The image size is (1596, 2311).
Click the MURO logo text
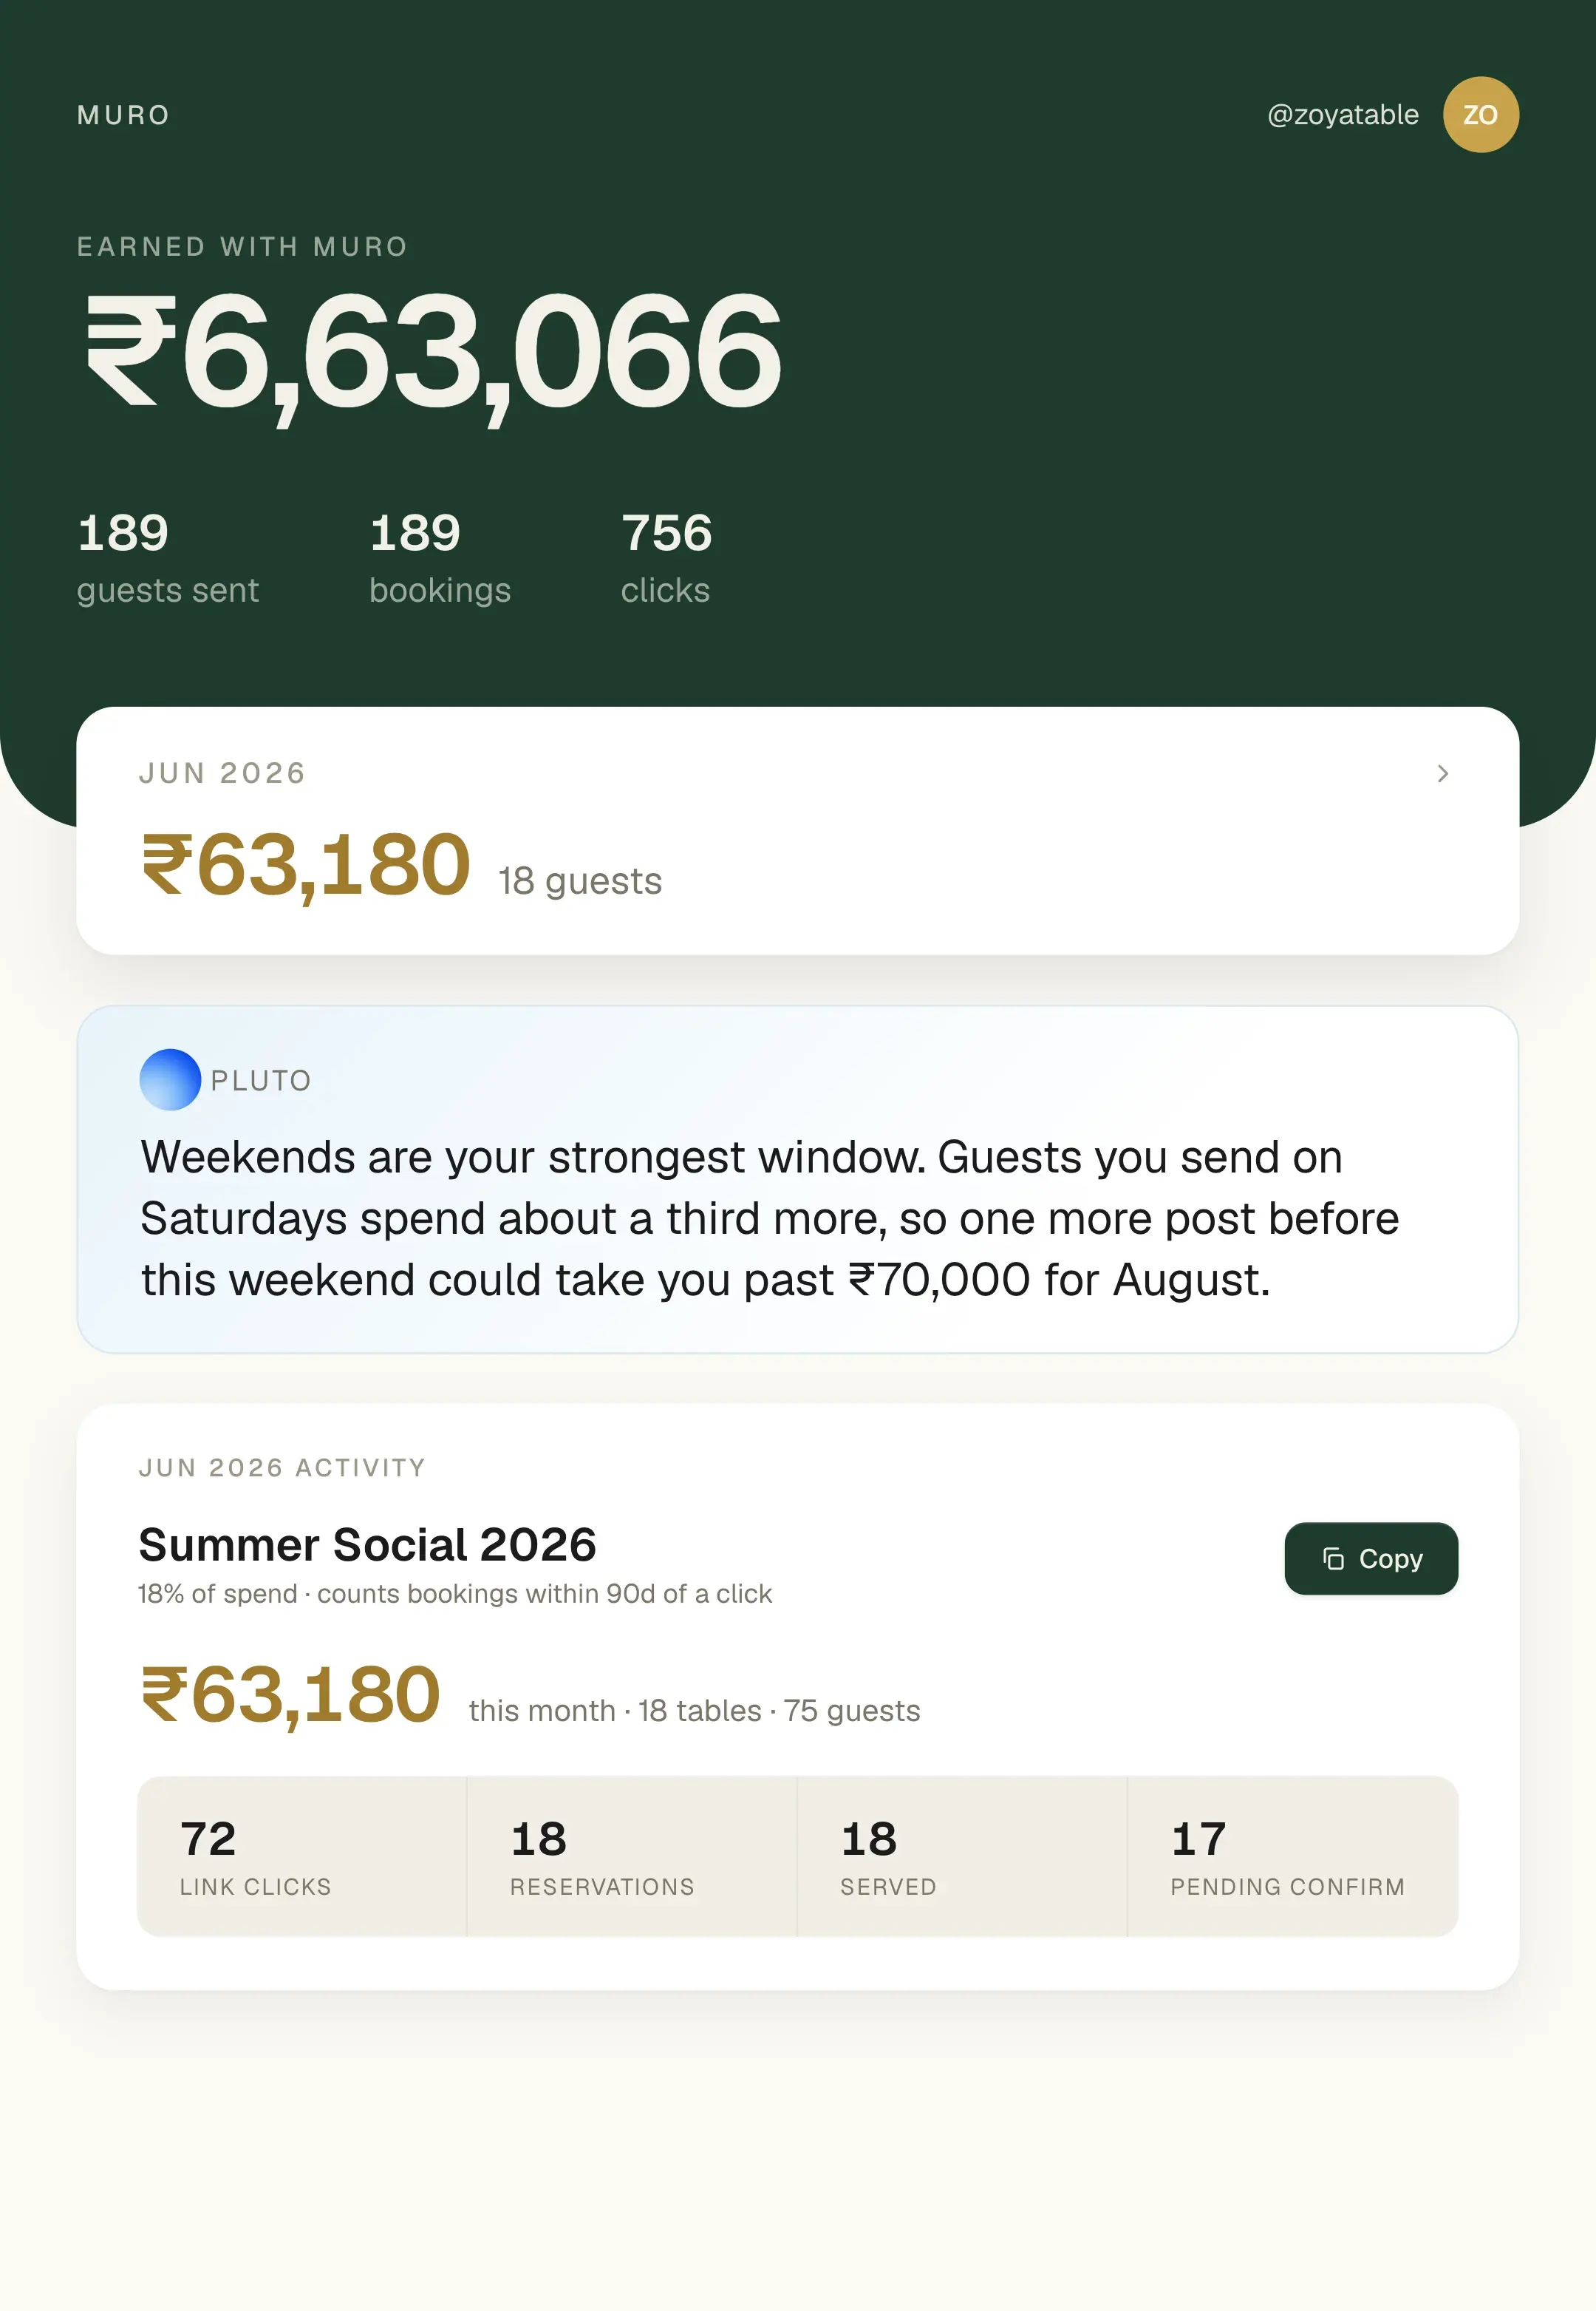(x=124, y=115)
